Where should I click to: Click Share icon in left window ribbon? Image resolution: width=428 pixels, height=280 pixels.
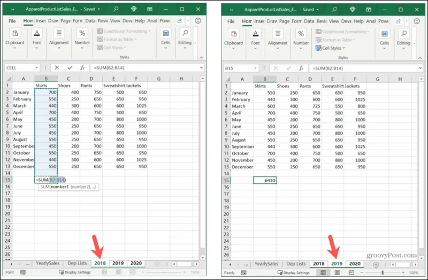tap(180, 21)
